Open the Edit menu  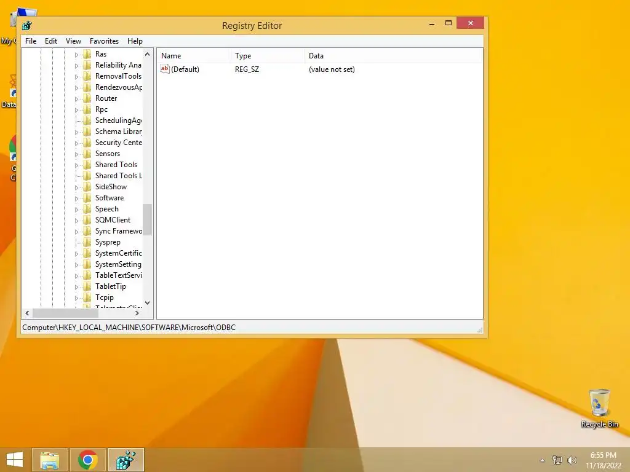[x=50, y=41]
